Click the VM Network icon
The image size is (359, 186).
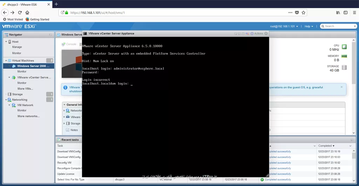14,105
